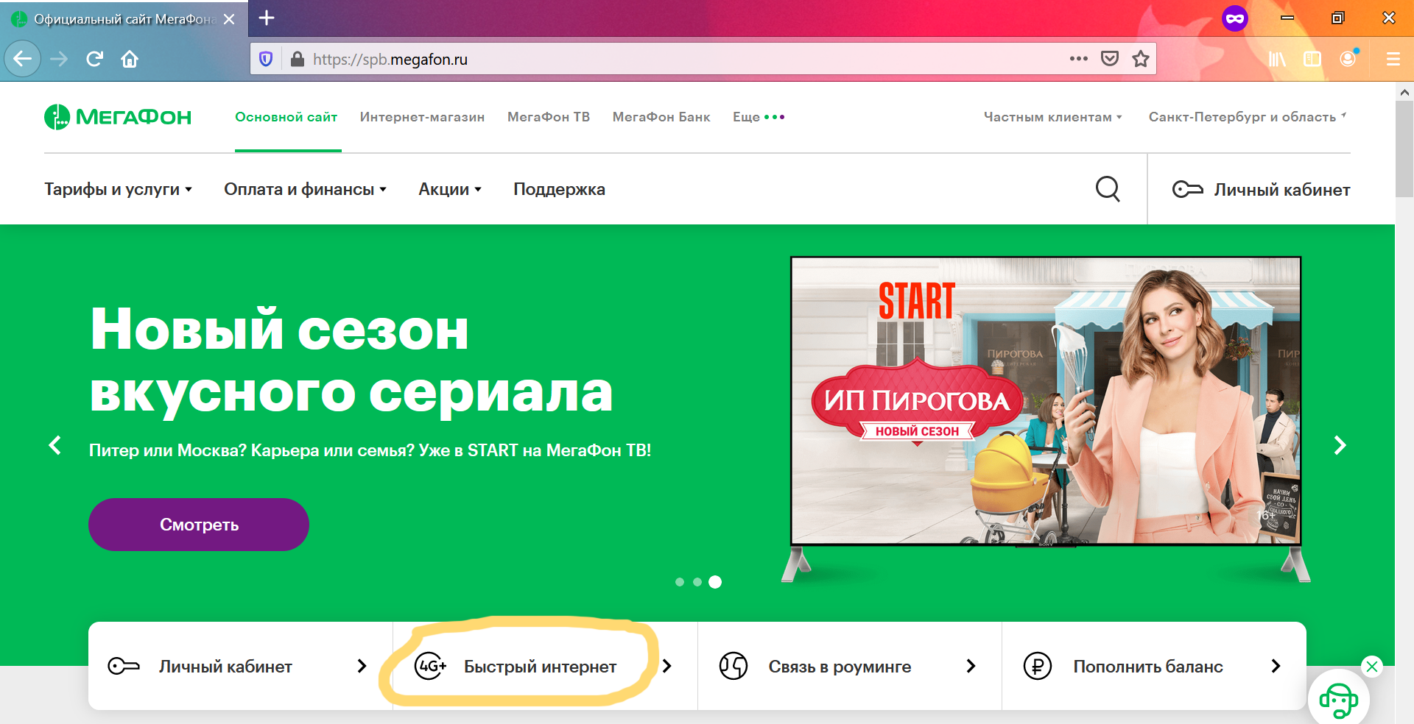The width and height of the screenshot is (1414, 724).
Task: Click chevron on Связь в роуминге card
Action: [971, 666]
